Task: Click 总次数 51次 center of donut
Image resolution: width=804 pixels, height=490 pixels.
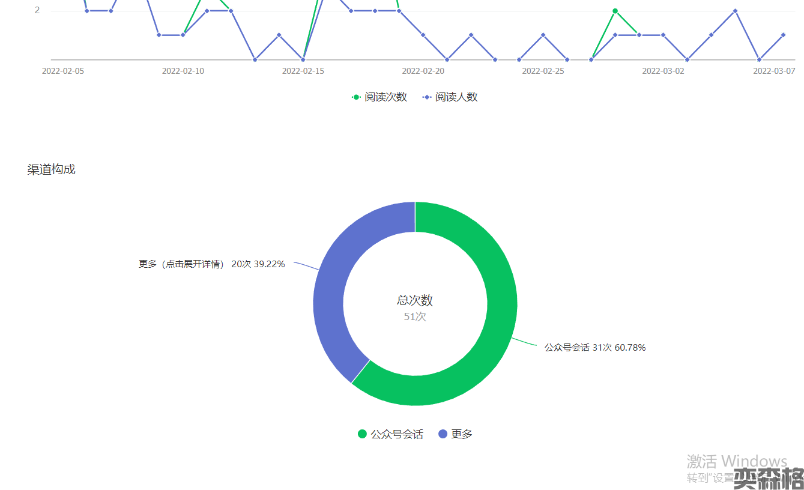Action: tap(415, 307)
